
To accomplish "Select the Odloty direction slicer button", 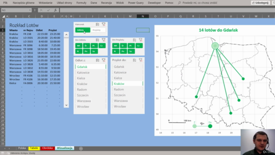I will coord(82,30).
